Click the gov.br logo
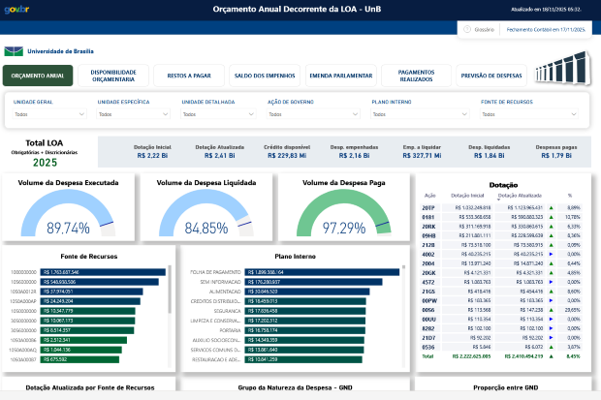The width and height of the screenshot is (601, 400). point(19,9)
